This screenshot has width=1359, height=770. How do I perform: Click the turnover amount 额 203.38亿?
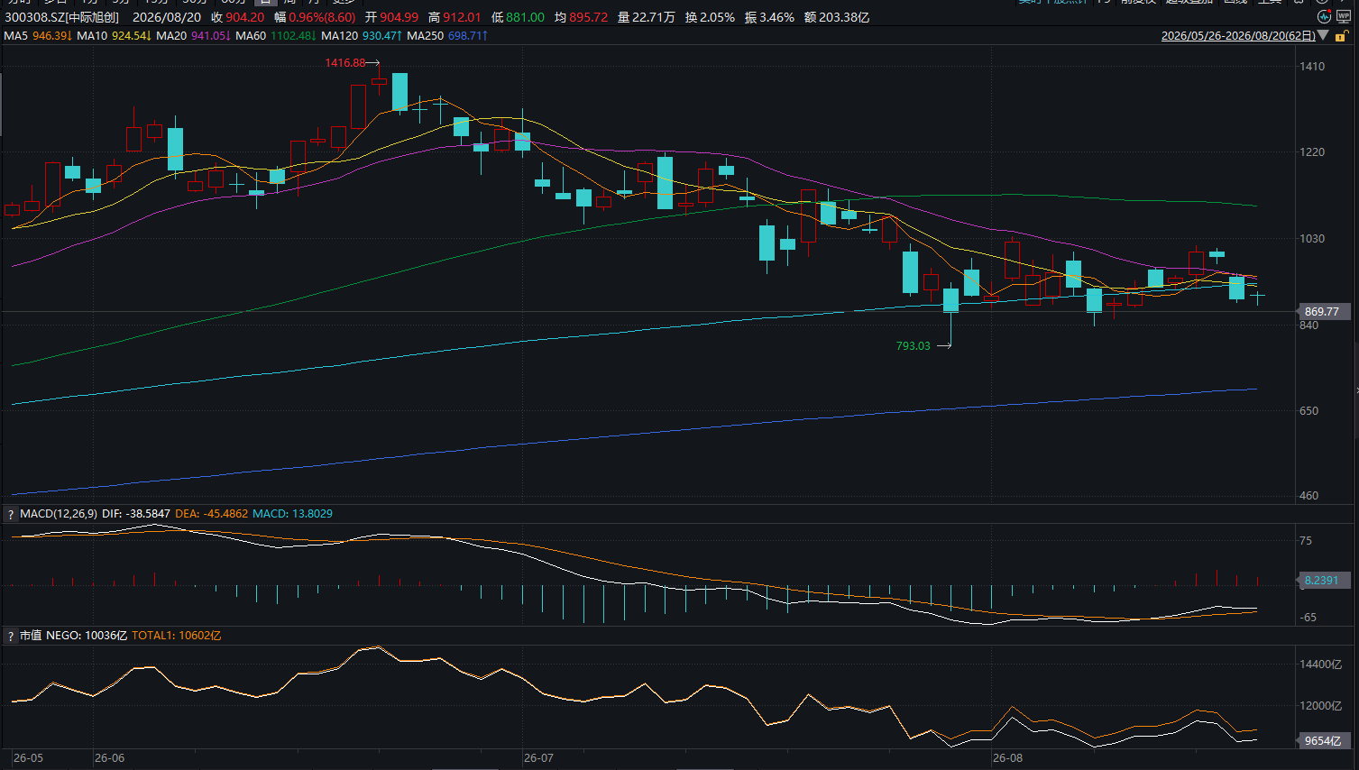click(x=837, y=17)
